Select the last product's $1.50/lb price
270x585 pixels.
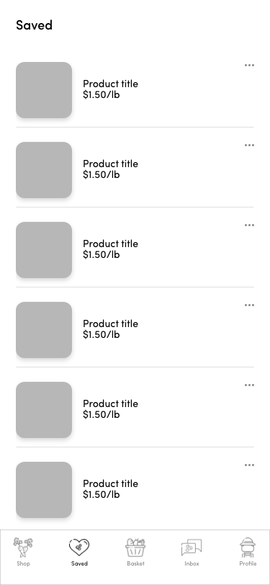[101, 494]
